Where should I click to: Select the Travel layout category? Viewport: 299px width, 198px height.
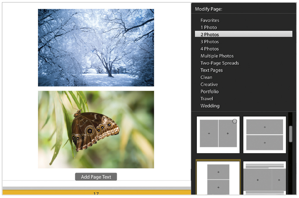click(x=206, y=99)
